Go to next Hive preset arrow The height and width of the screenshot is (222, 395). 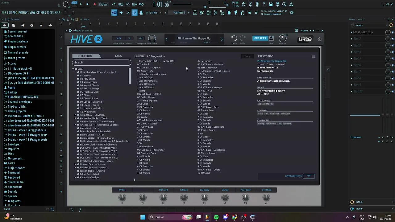tap(222, 39)
